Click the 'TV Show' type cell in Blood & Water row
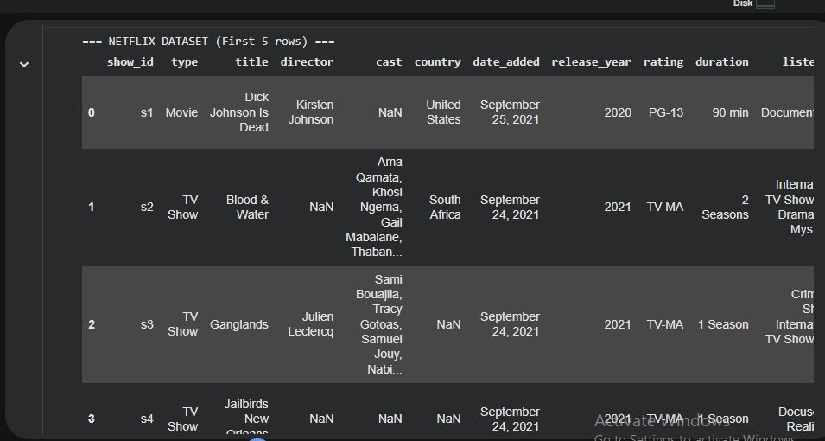825x441 pixels. pyautogui.click(x=182, y=207)
